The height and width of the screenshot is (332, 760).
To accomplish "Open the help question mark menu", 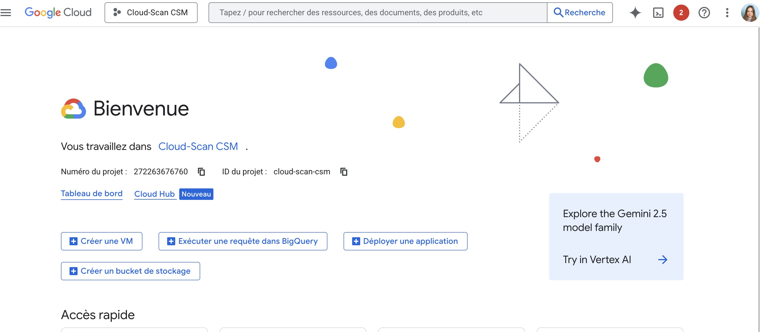I will (x=704, y=12).
